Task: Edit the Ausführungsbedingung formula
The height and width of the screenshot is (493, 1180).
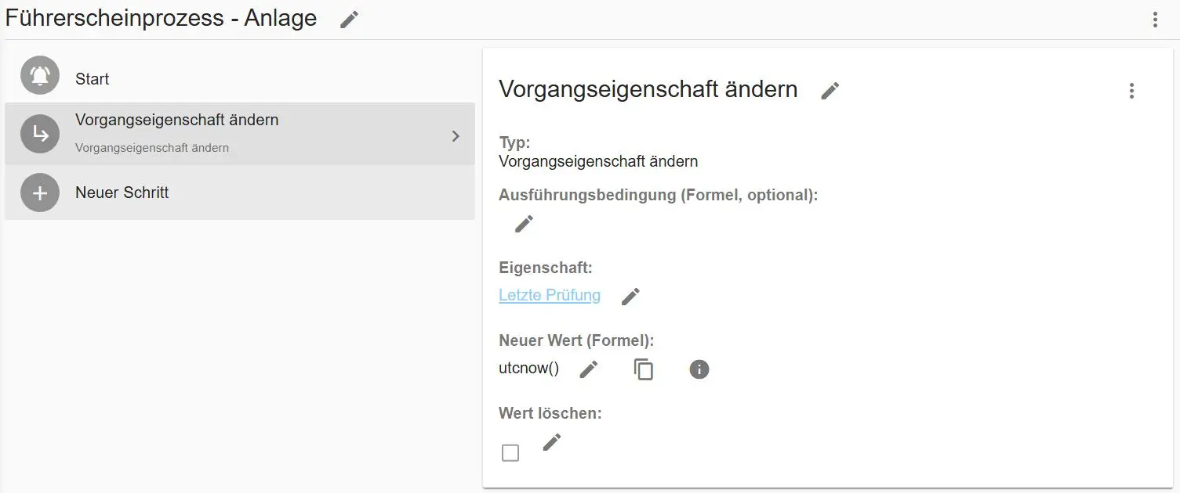Action: pos(524,224)
